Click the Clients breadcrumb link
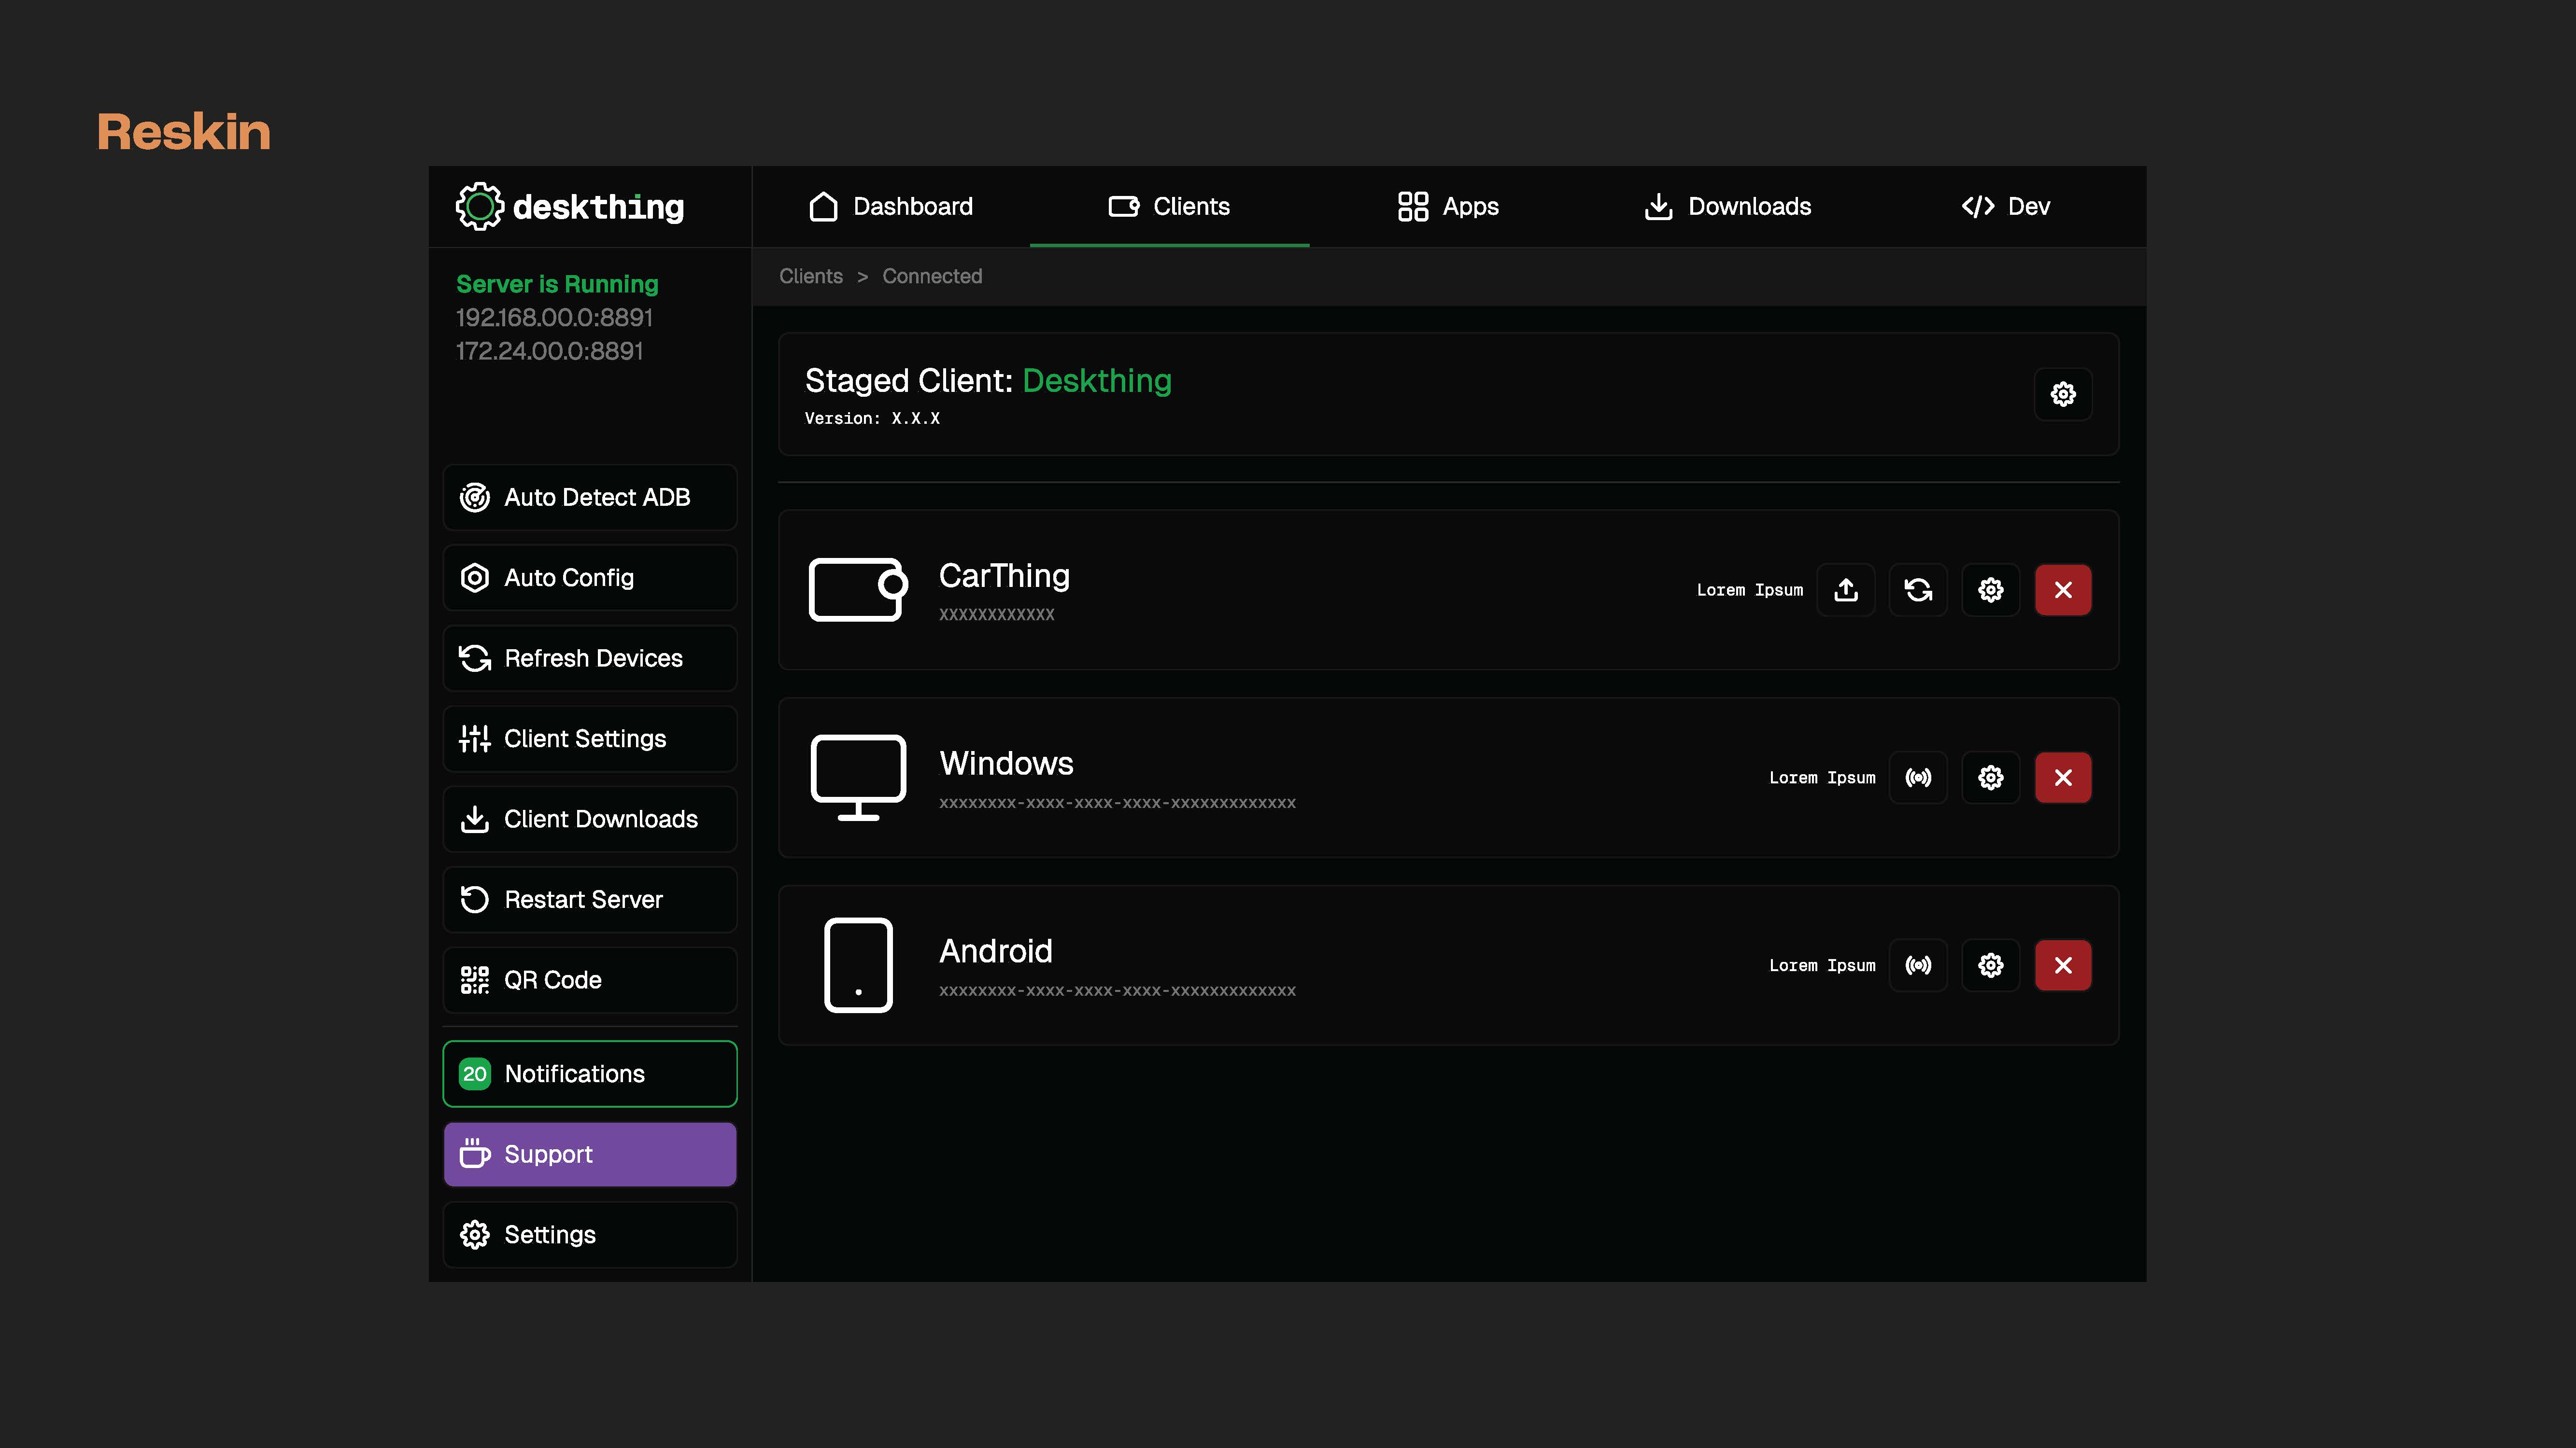This screenshot has height=1448, width=2576. tap(810, 277)
